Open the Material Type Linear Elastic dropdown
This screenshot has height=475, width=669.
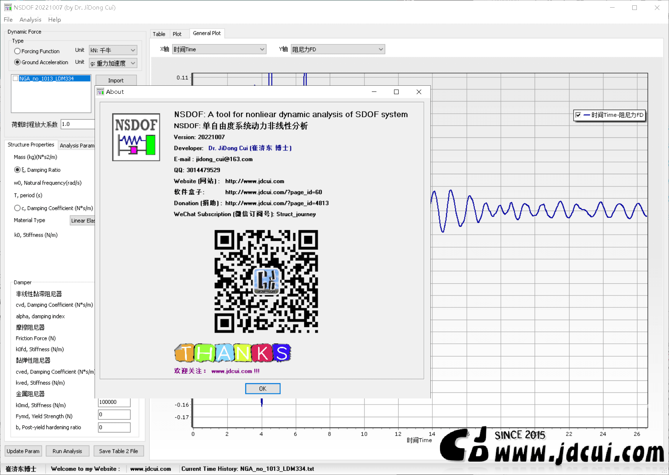click(x=82, y=220)
